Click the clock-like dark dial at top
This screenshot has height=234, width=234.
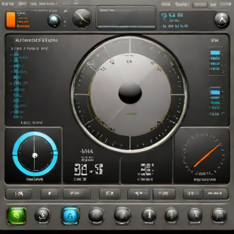click(82, 18)
